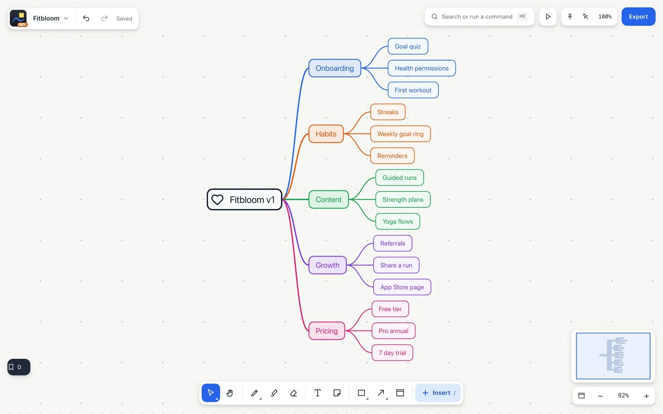Select the 7 day trial node
This screenshot has width=663, height=414.
pyautogui.click(x=392, y=353)
